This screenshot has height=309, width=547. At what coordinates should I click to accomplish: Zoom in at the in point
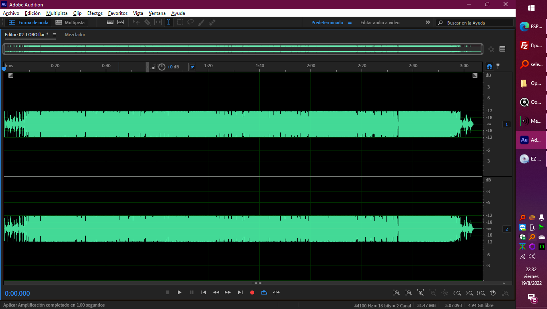point(457,293)
